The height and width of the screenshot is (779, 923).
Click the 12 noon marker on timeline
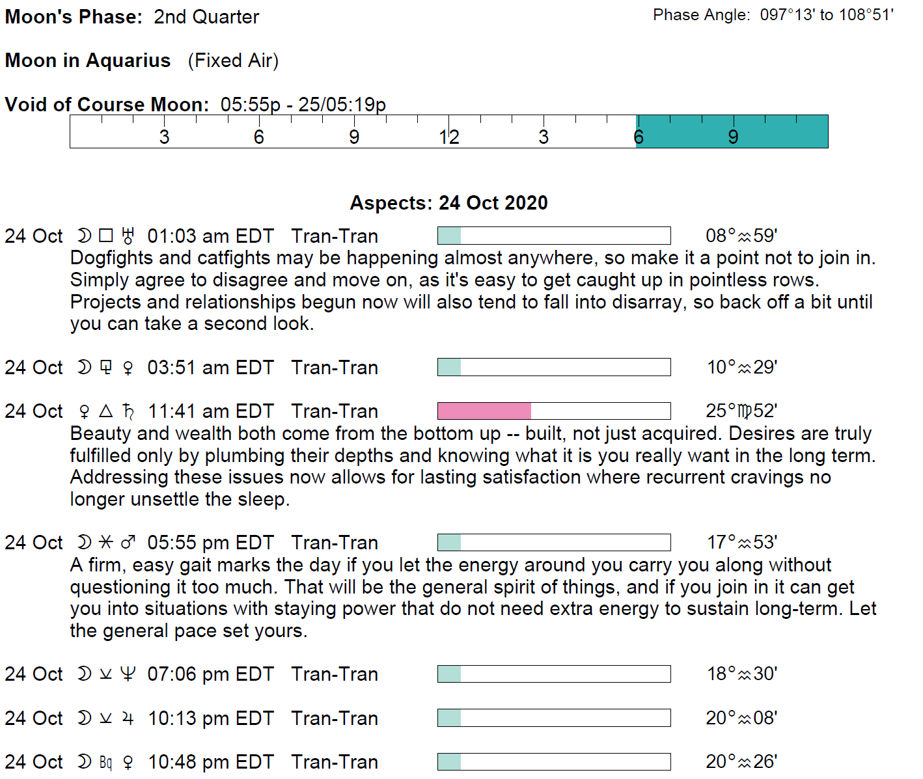point(448,137)
